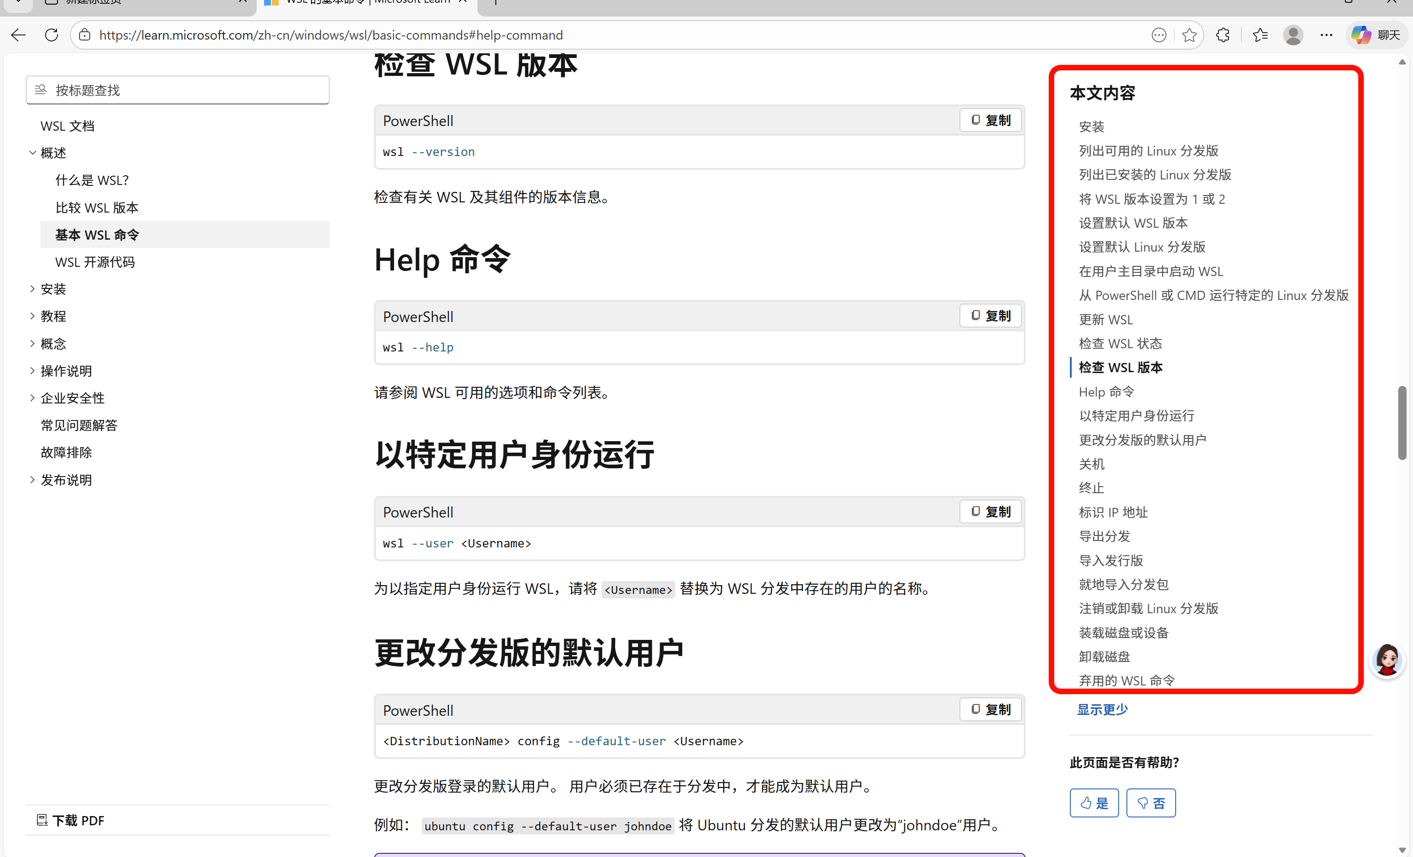Open Copilot chat button
This screenshot has height=857, width=1413.
(1376, 35)
